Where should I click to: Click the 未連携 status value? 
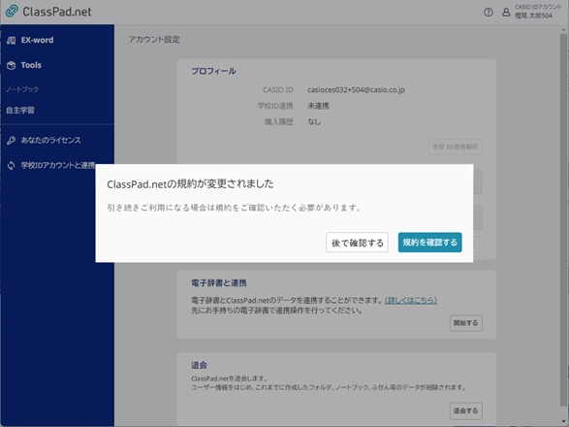pyautogui.click(x=318, y=106)
